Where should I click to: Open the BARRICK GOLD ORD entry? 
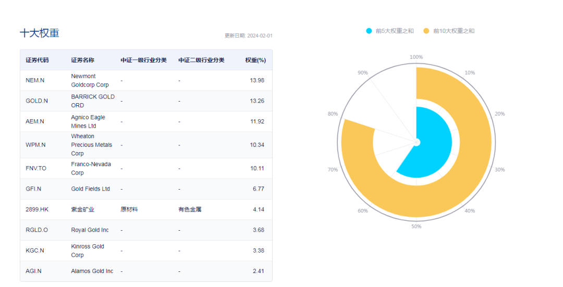[x=93, y=101]
